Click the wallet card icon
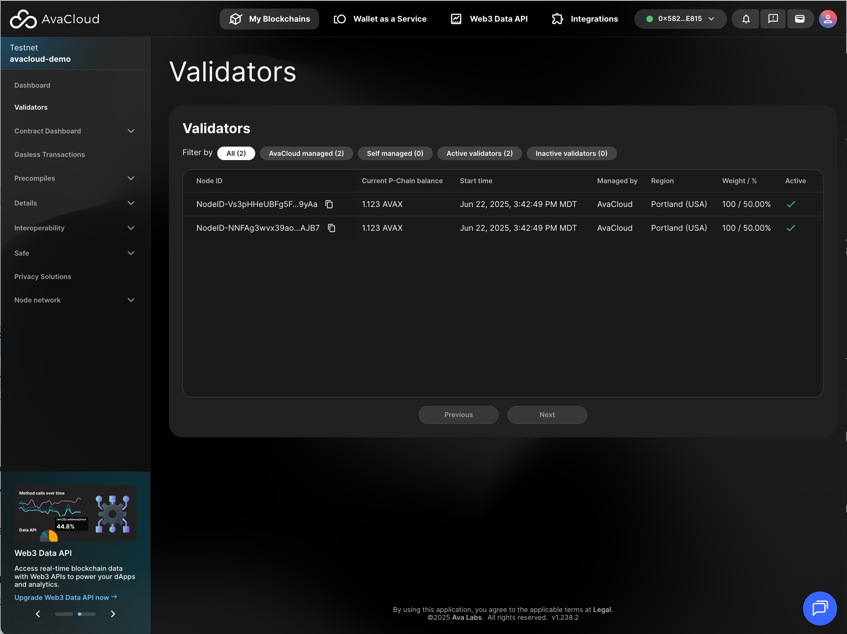The height and width of the screenshot is (634, 847). tap(799, 19)
